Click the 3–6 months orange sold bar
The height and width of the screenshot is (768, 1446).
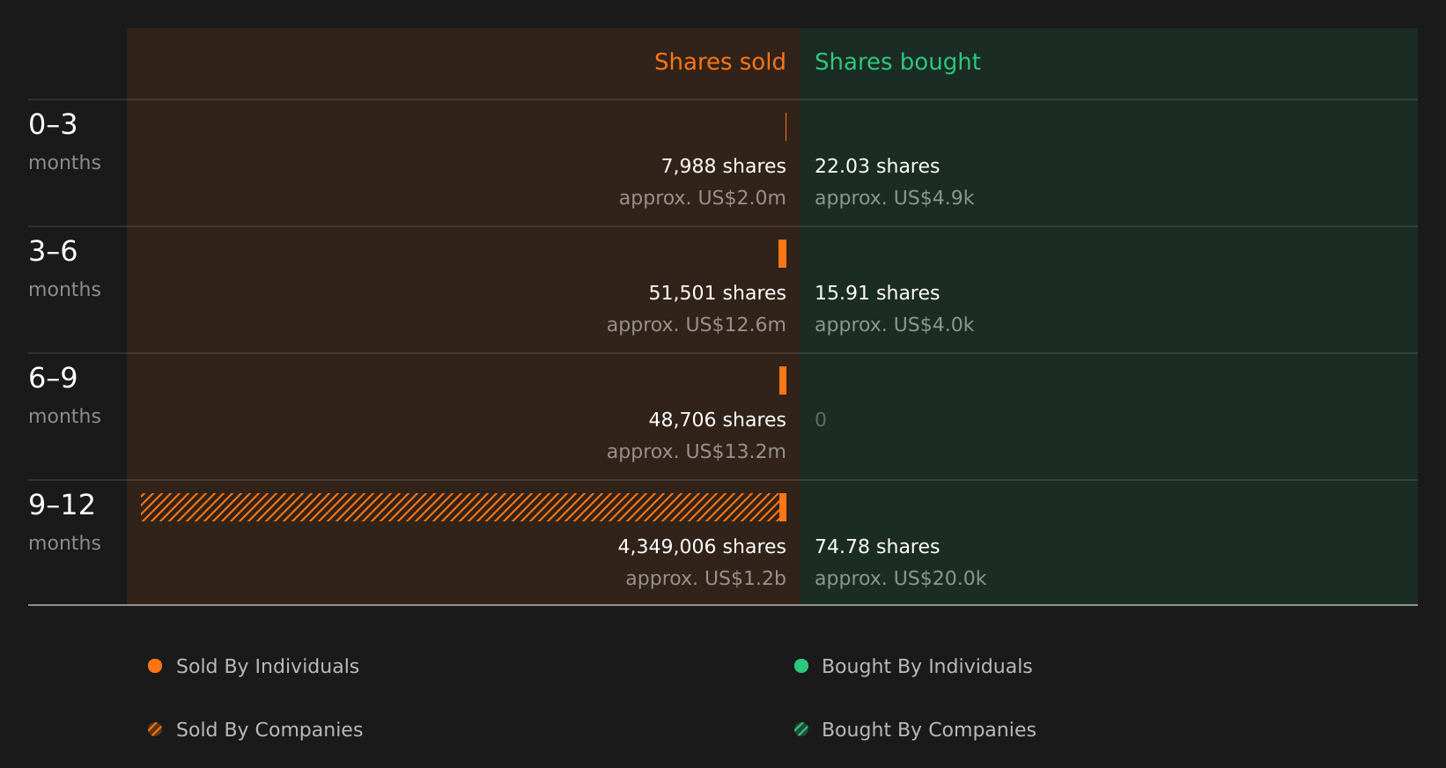(782, 254)
